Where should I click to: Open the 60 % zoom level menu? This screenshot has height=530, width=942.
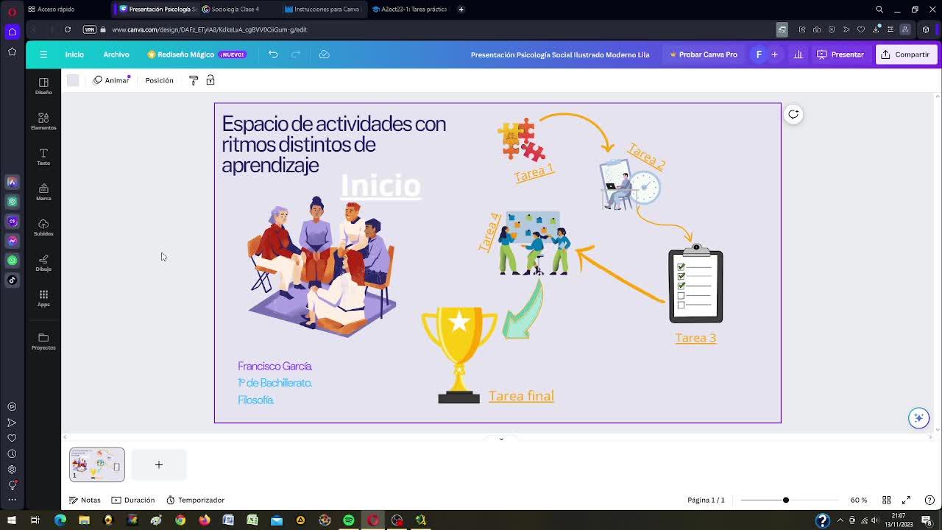pos(859,500)
